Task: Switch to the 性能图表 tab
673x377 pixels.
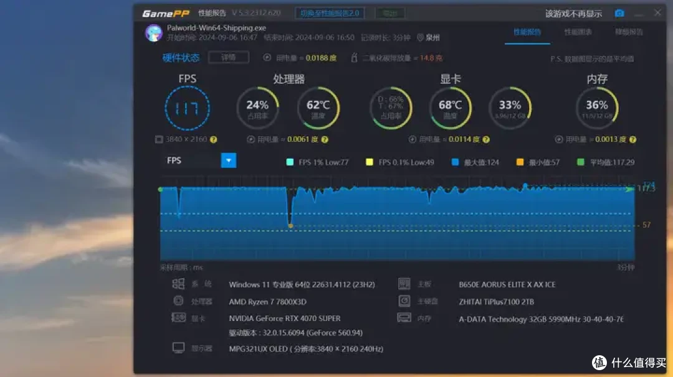Action: [578, 32]
